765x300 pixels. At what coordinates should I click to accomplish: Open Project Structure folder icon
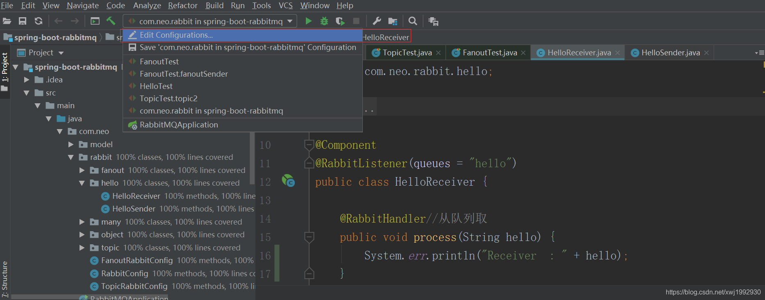click(x=393, y=21)
